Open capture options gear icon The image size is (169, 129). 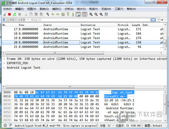[x=20, y=14]
